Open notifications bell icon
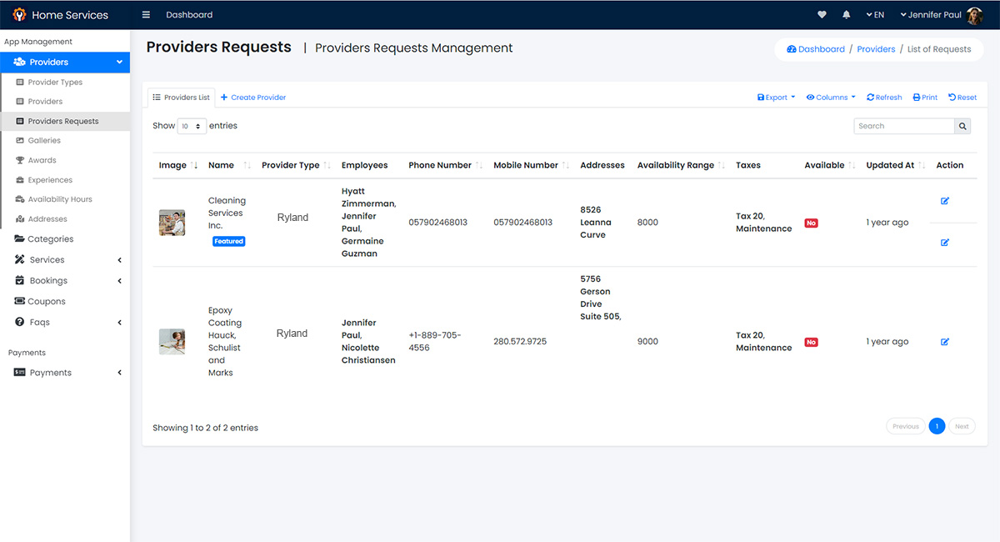 847,15
